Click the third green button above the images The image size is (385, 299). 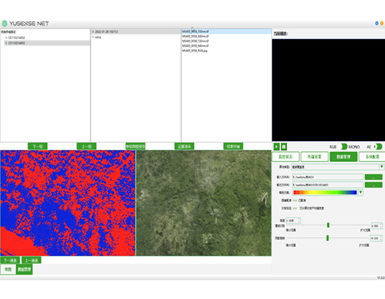click(x=135, y=146)
